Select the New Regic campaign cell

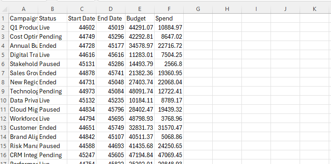(x=24, y=82)
